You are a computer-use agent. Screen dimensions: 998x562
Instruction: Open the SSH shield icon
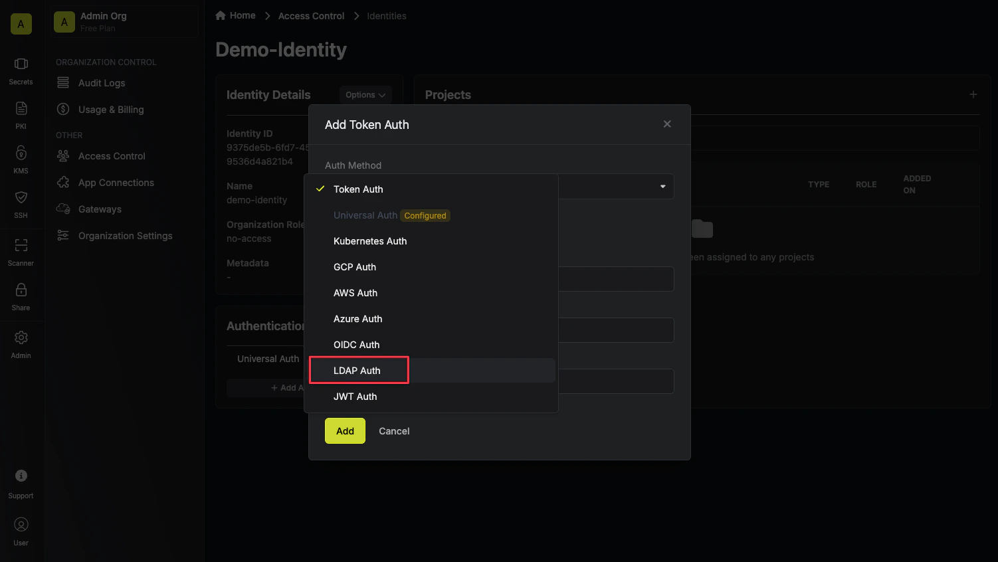[21, 197]
